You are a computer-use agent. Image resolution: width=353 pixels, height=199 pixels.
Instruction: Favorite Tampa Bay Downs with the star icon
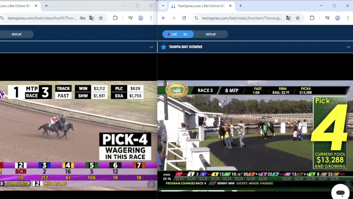click(164, 47)
